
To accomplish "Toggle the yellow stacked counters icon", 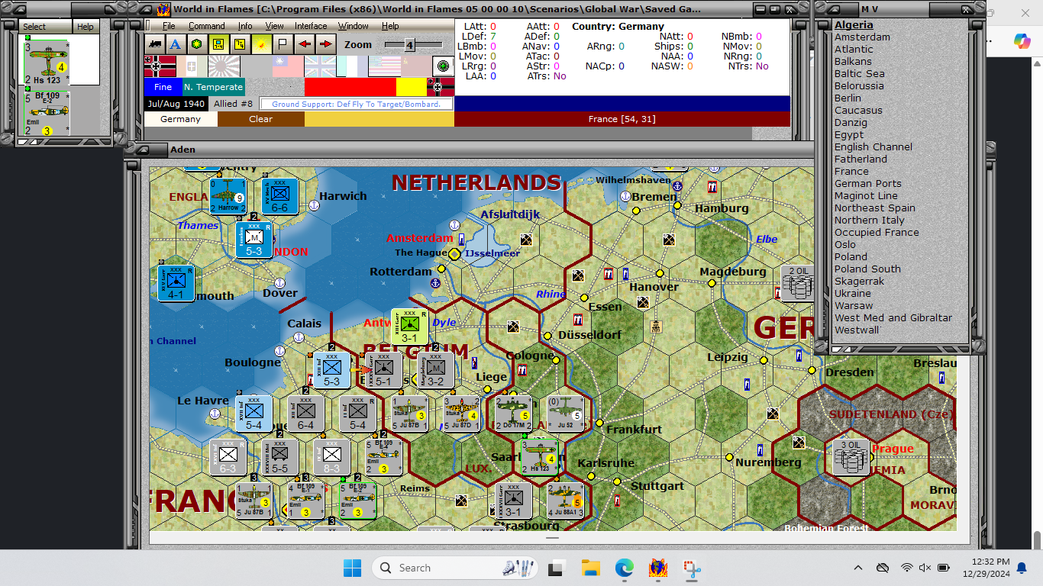I will (x=239, y=44).
